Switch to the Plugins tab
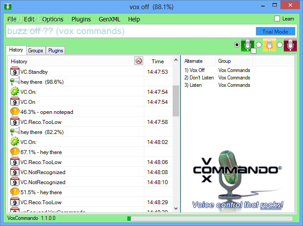 coord(56,51)
